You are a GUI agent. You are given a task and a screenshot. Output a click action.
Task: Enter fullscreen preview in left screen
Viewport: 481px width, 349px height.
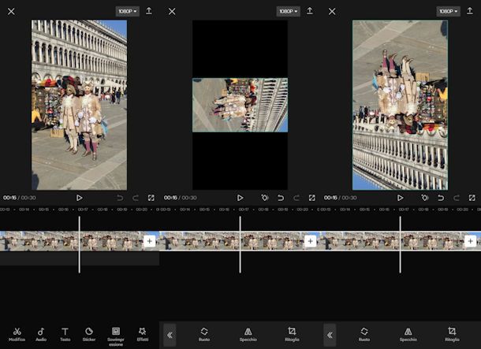click(x=151, y=198)
